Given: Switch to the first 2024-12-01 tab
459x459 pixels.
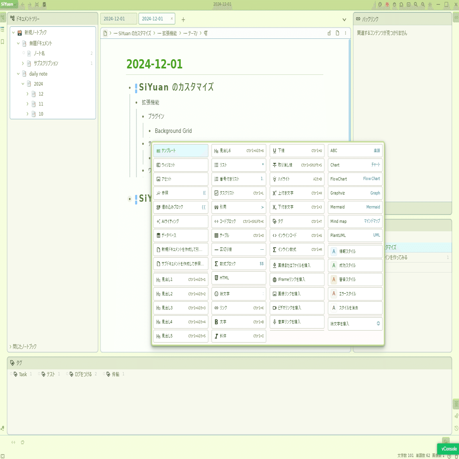Looking at the screenshot, I should (x=118, y=19).
